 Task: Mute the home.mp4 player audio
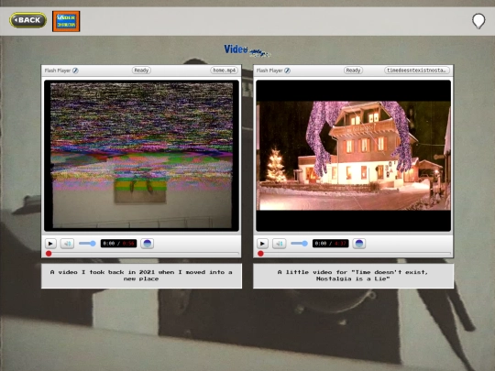(x=67, y=244)
